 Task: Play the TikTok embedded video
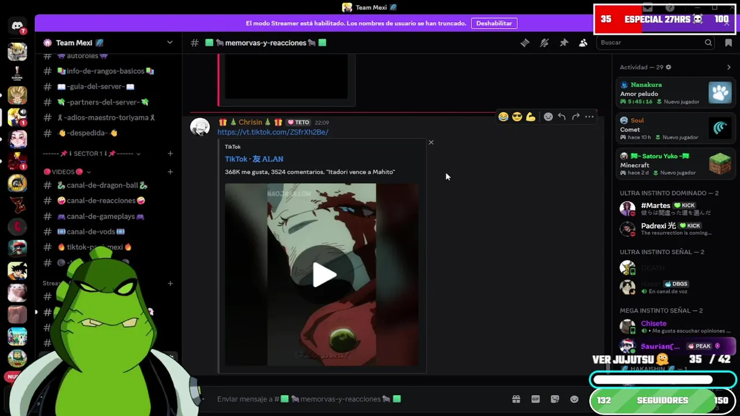(x=324, y=274)
